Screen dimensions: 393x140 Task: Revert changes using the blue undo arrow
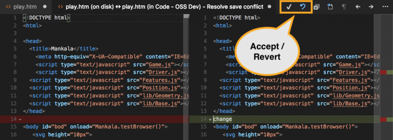coord(303,7)
